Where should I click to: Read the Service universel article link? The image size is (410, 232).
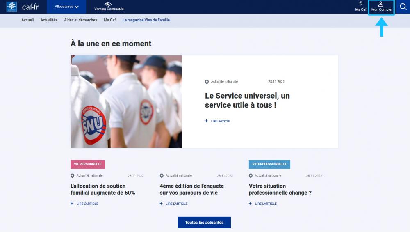(x=220, y=121)
